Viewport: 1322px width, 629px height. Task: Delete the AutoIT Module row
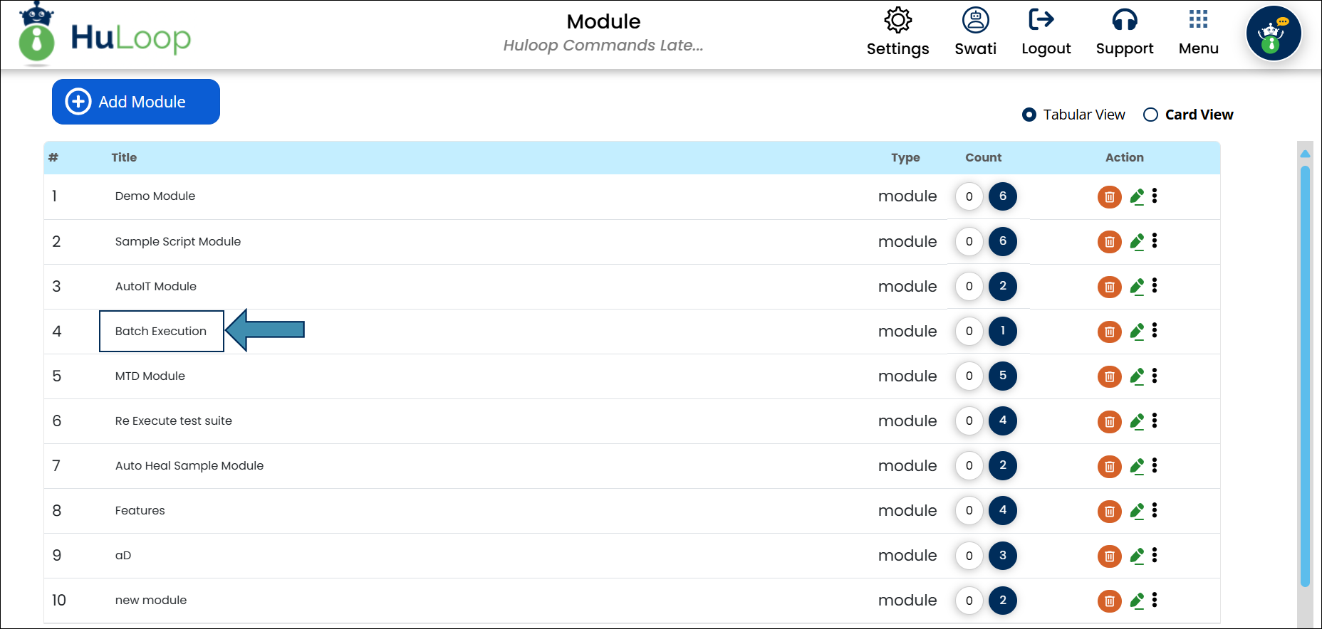pyautogui.click(x=1109, y=287)
